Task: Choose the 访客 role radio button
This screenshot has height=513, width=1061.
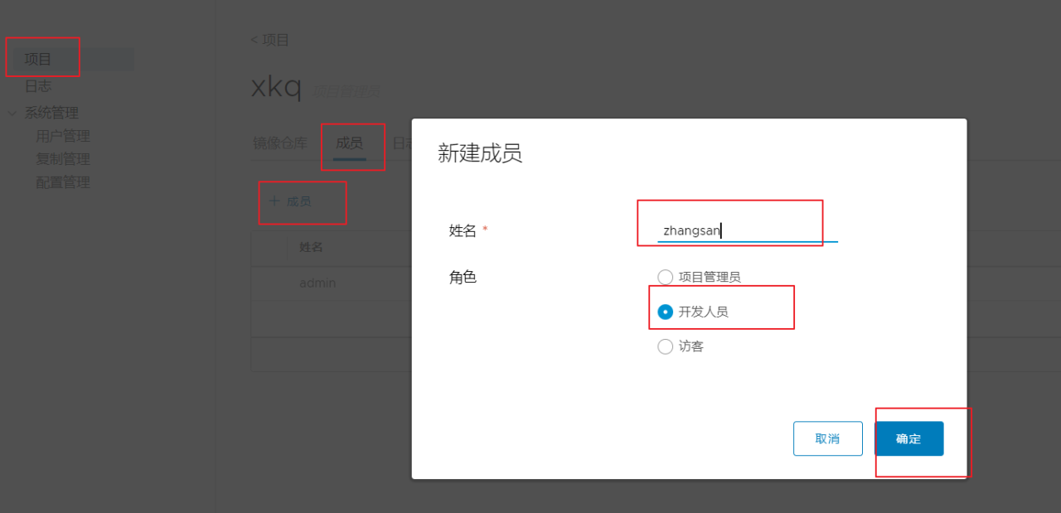Action: click(665, 346)
